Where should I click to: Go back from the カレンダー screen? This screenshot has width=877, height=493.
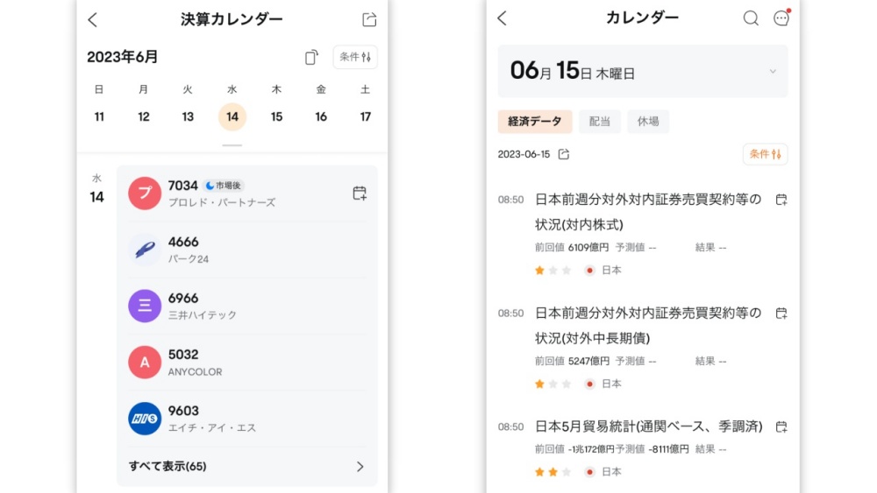(x=503, y=18)
